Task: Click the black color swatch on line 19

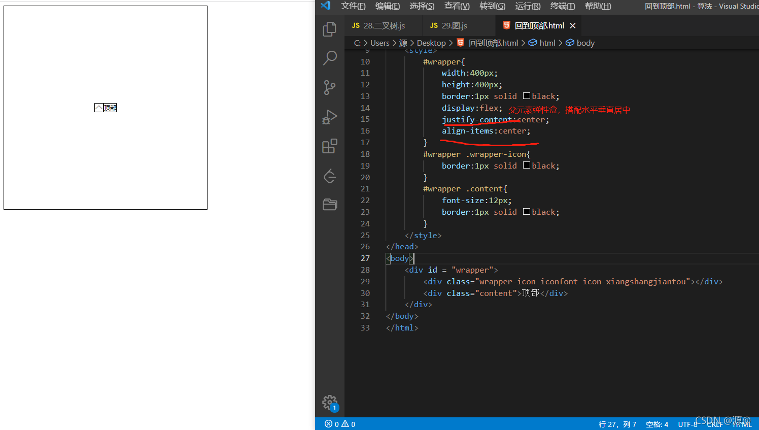Action: pyautogui.click(x=527, y=166)
